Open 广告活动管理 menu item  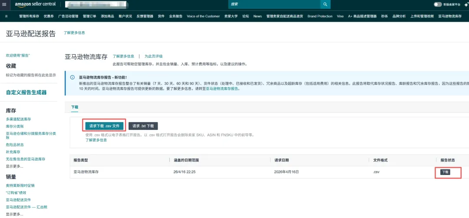click(x=68, y=17)
